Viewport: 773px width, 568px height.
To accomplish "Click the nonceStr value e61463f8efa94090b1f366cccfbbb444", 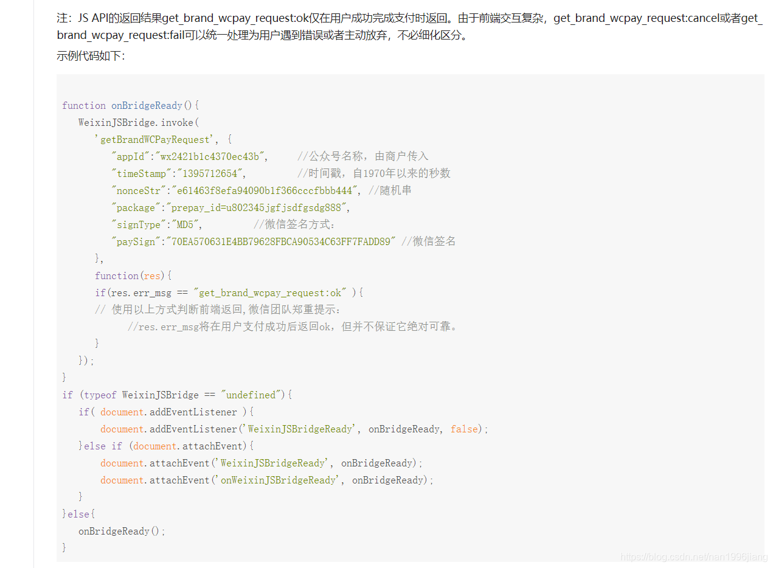I will (265, 190).
